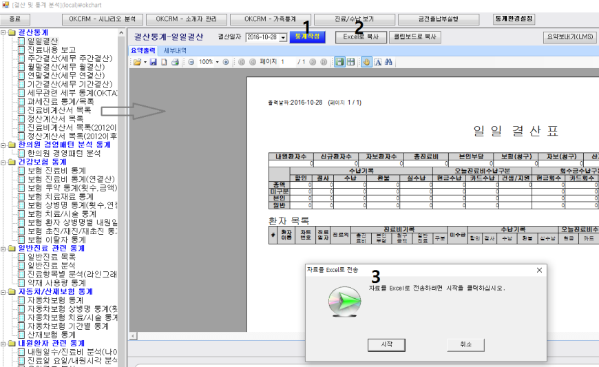The image size is (599, 367).
Task: Select 보험 치료재료 통계 tree item
Action: click(x=61, y=196)
